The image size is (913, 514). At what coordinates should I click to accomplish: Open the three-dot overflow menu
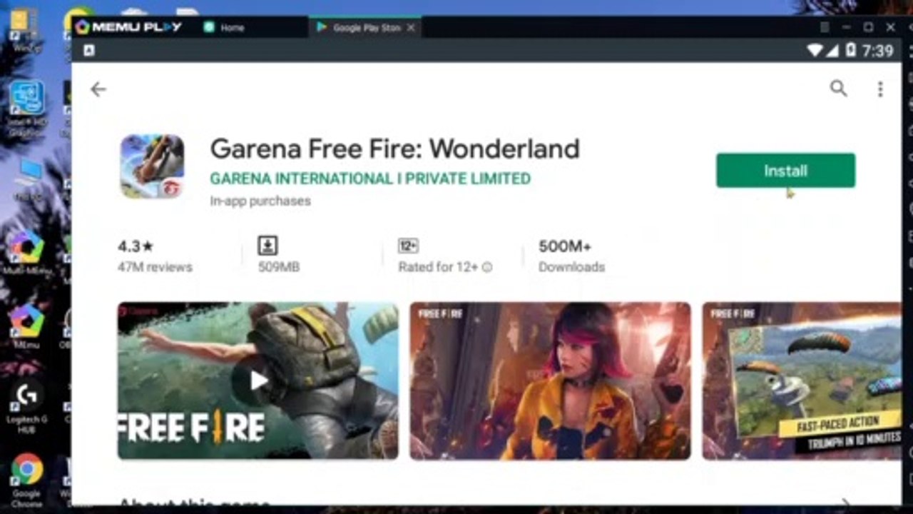click(880, 89)
